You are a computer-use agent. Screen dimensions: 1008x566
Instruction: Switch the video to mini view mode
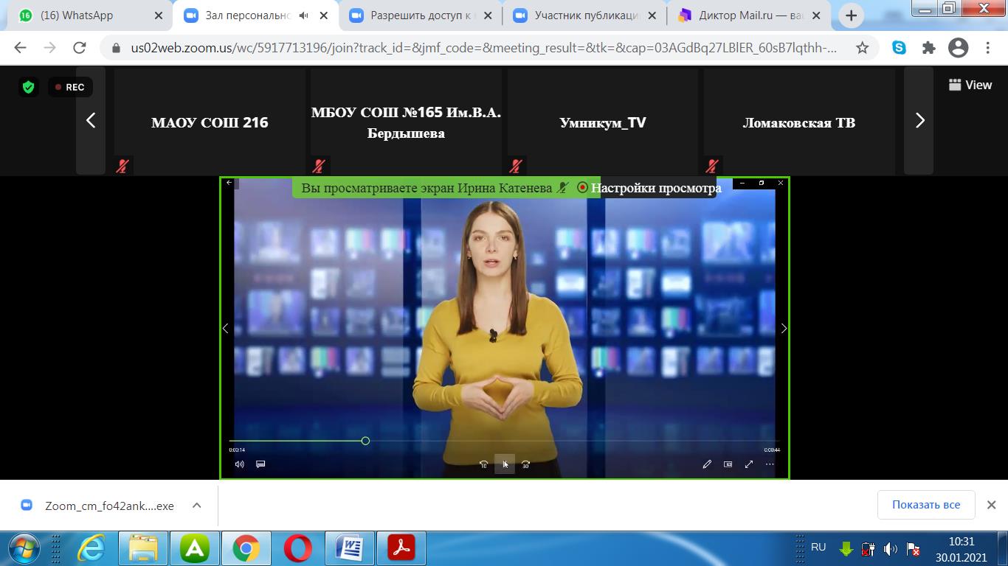point(728,464)
